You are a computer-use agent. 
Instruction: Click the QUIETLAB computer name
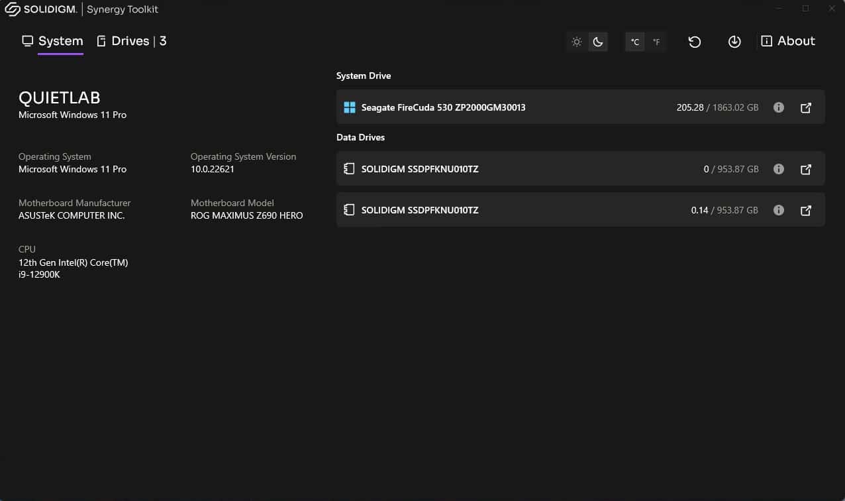pyautogui.click(x=60, y=98)
